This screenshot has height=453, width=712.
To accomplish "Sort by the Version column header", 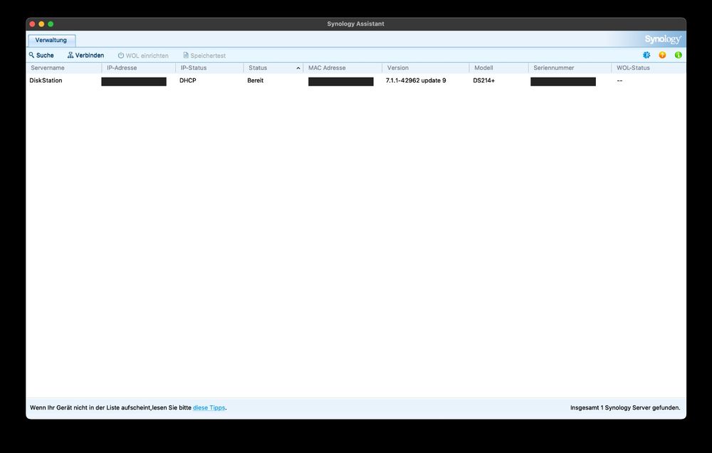I will coord(397,68).
